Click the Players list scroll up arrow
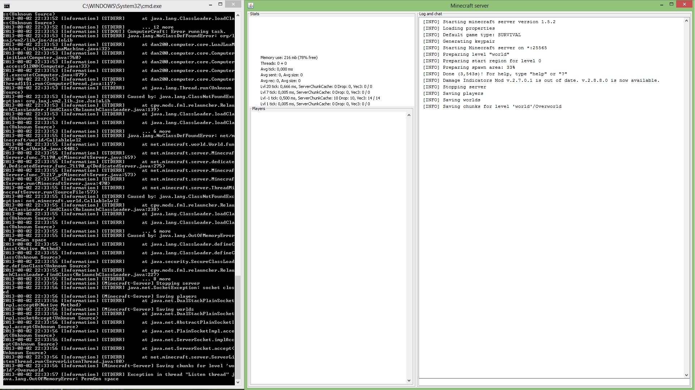Image resolution: width=695 pixels, height=390 pixels. (x=409, y=115)
